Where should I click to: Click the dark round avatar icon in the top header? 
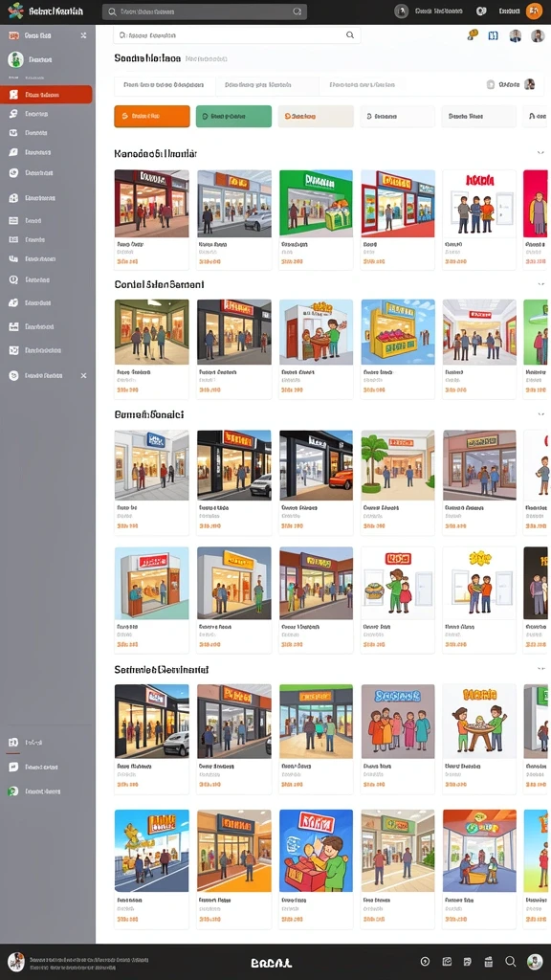402,11
